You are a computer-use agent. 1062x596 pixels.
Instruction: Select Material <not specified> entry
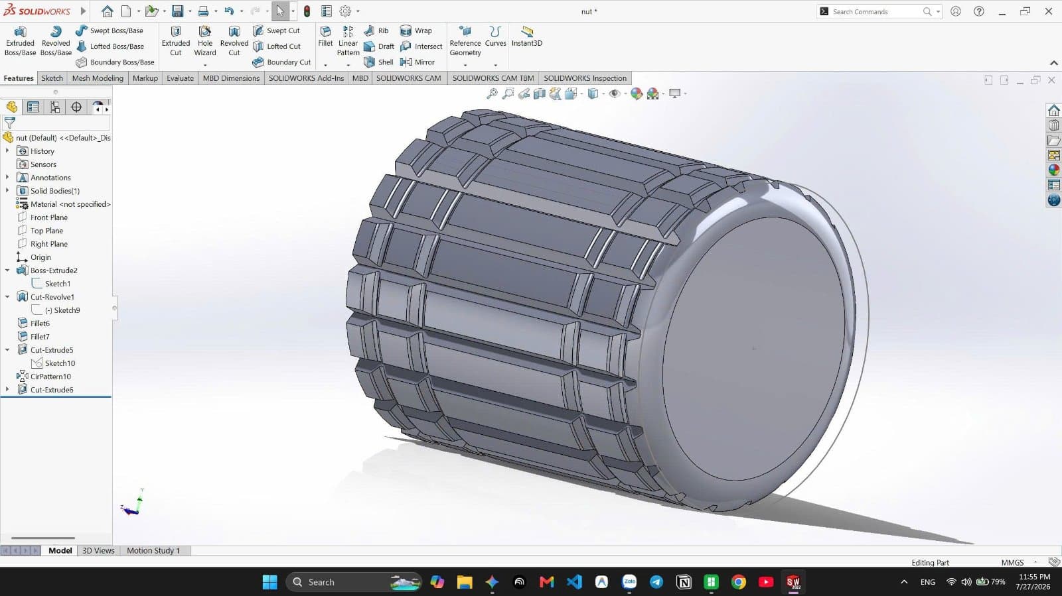coord(70,204)
